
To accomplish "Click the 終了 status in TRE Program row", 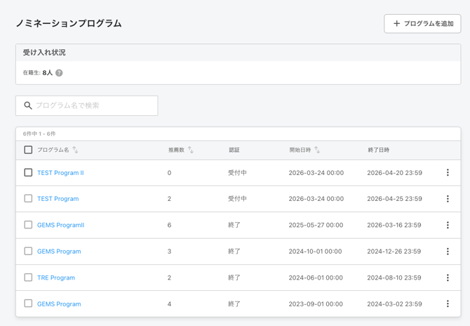I will [x=234, y=278].
